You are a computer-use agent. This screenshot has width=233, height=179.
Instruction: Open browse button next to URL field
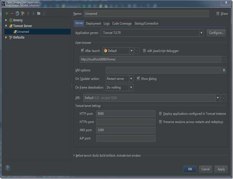[224, 59]
